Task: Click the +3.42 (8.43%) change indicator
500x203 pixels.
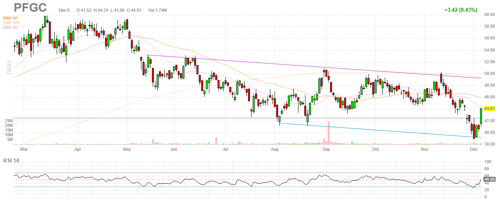Action: (461, 10)
